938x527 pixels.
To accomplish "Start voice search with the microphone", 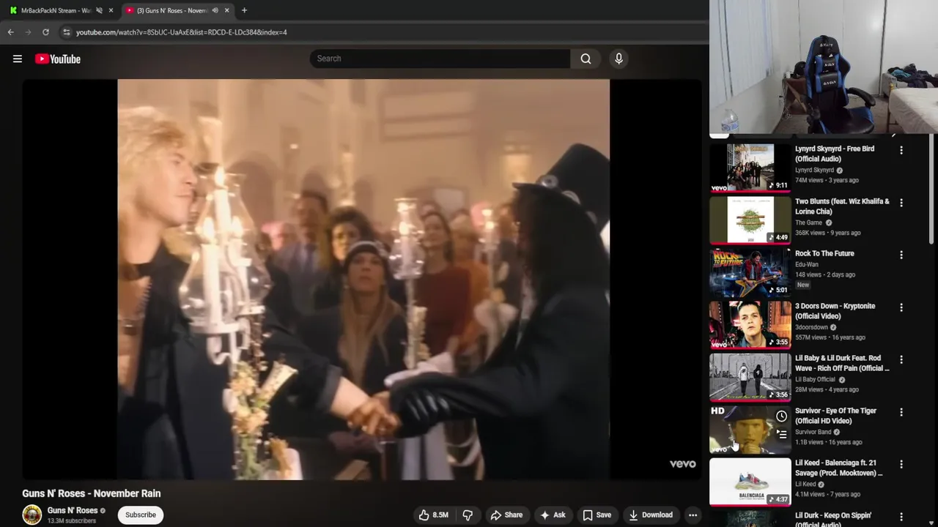I will point(618,59).
